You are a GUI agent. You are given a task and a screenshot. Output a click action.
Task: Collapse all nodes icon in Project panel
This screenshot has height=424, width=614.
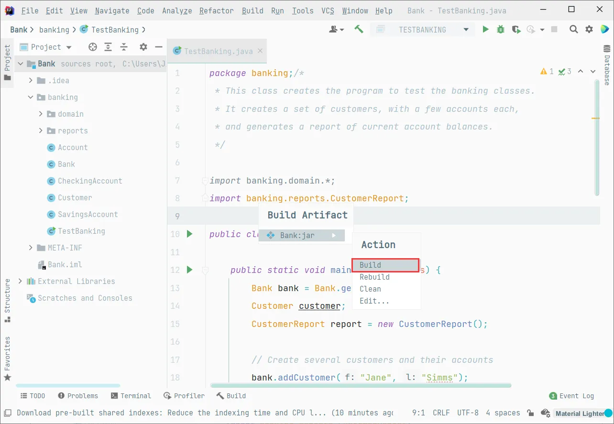(124, 47)
